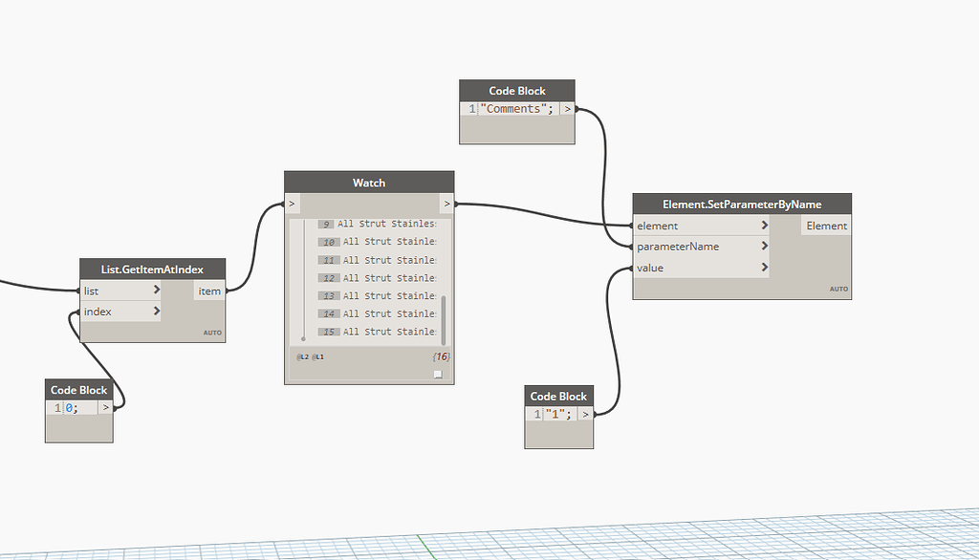Toggle AUTO lacing on Element.SetParameterByName node
Image resolution: width=979 pixels, height=560 pixels.
(838, 289)
